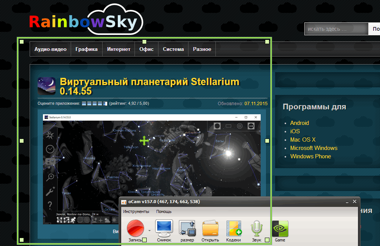The height and width of the screenshot is (246, 380).
Task: Click the rating stars bar
Action: point(95,104)
